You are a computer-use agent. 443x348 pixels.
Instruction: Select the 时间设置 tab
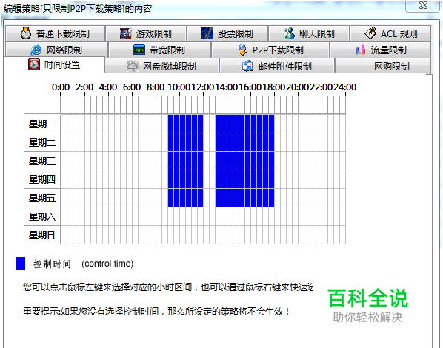[54, 64]
